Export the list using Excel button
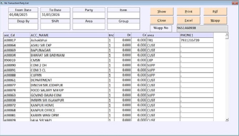This screenshot has width=239, height=136. [188, 20]
